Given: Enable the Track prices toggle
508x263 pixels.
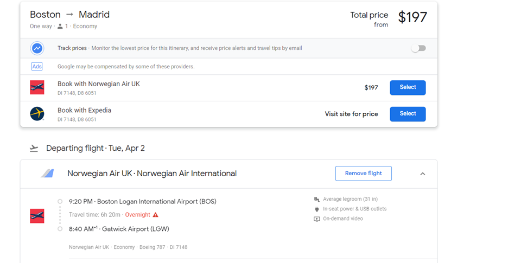Looking at the screenshot, I should coord(418,48).
